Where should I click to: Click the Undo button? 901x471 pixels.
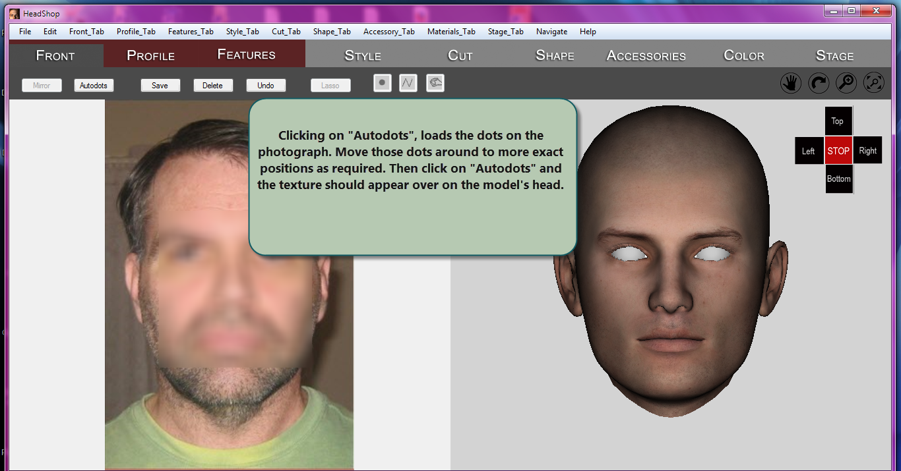click(266, 86)
